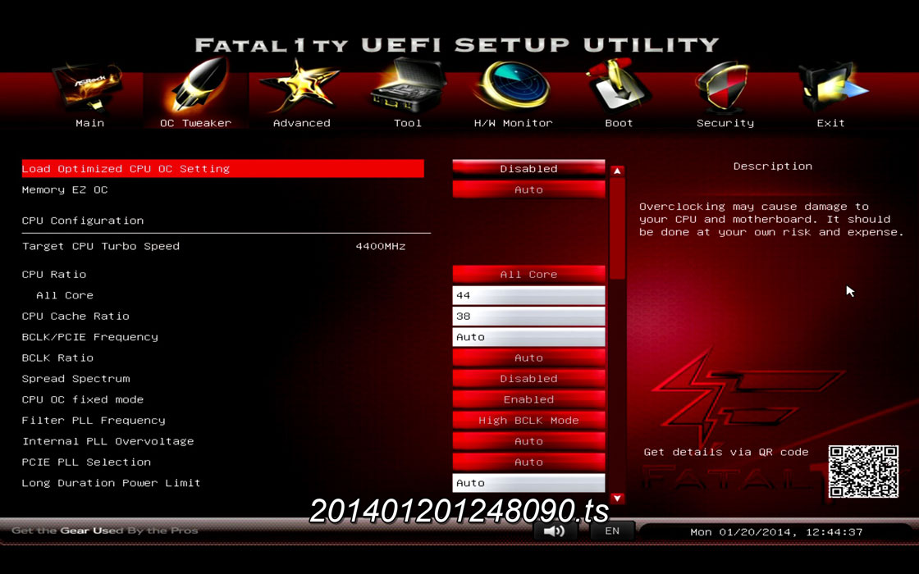Open the Main section rocket icon
Image resolution: width=919 pixels, height=574 pixels.
pyautogui.click(x=89, y=90)
